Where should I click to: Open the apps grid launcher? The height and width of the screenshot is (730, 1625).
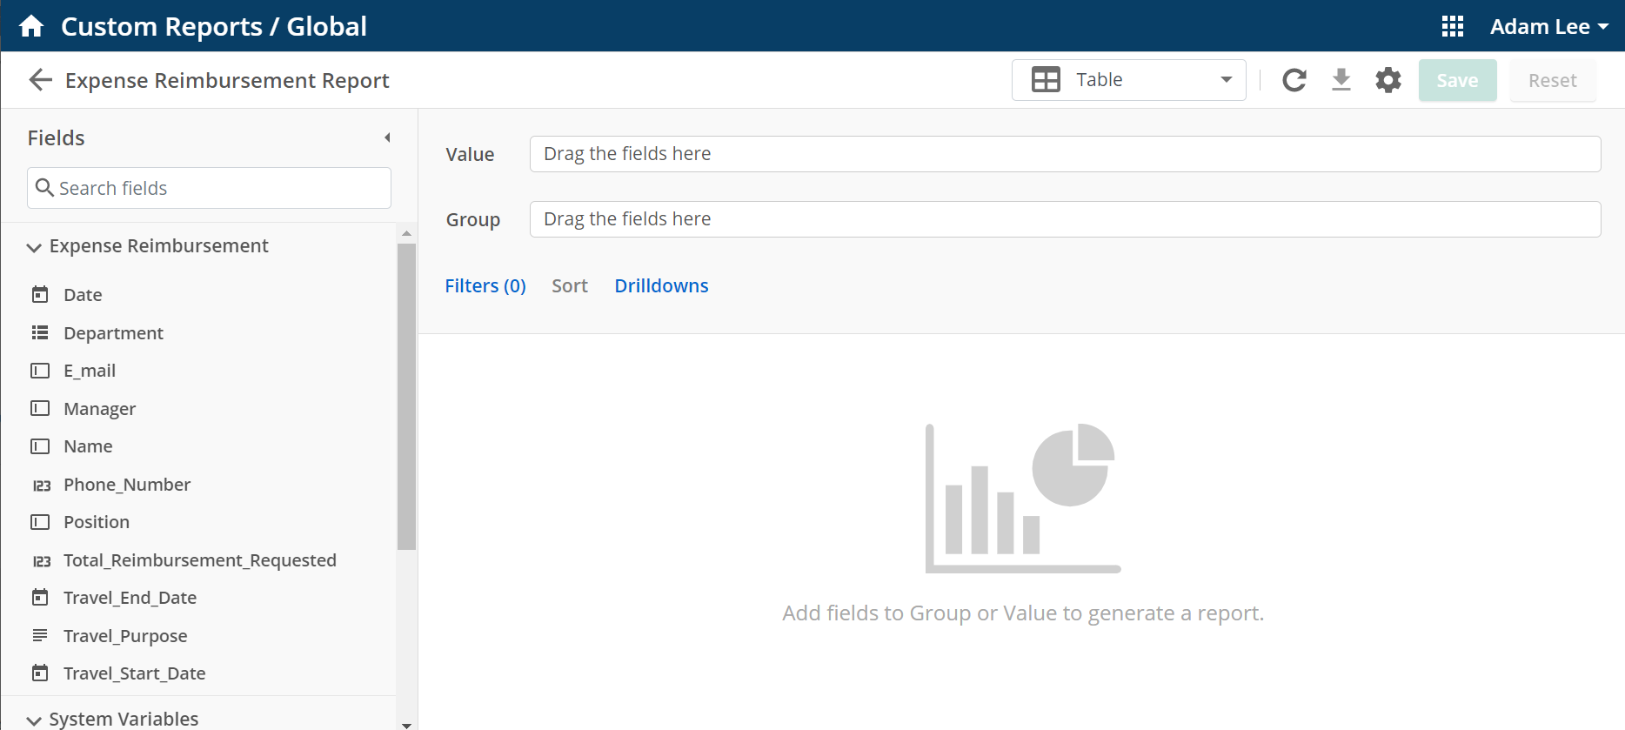pos(1452,26)
